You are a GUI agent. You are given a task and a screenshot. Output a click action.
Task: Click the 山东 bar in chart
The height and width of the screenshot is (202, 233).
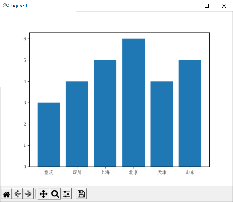[x=190, y=113]
